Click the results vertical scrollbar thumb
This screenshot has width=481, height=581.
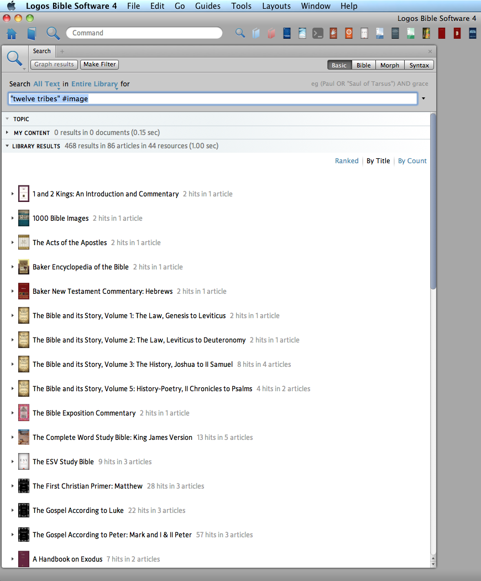tap(433, 201)
